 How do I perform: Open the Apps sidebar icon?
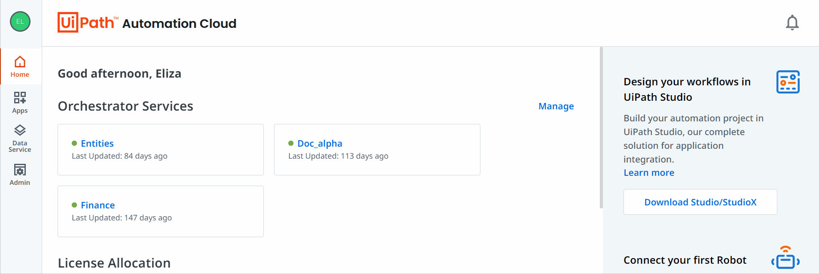point(20,102)
